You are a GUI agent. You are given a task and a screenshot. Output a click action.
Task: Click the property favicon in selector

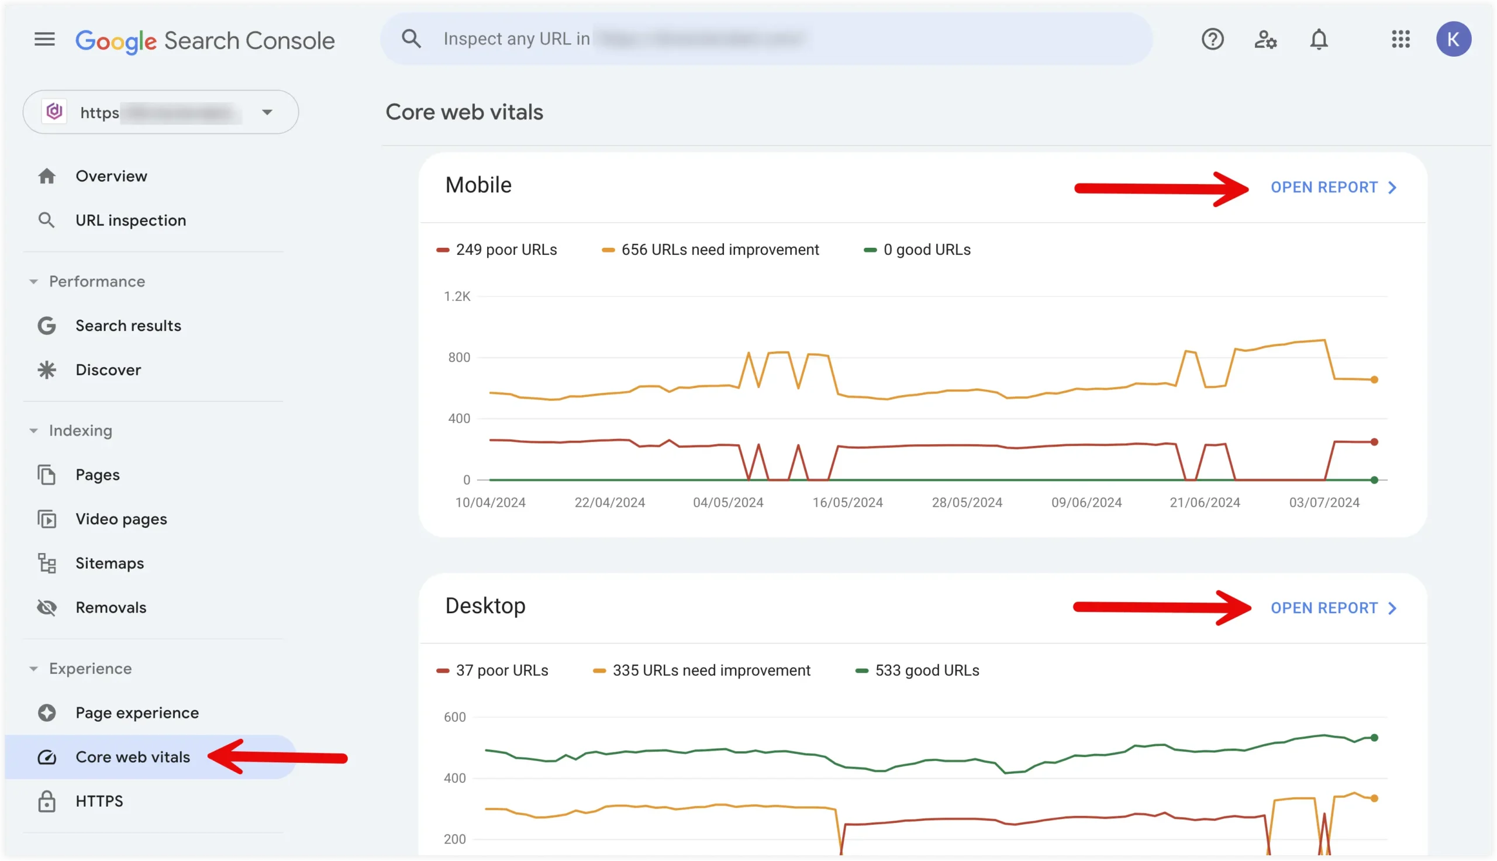(x=54, y=112)
